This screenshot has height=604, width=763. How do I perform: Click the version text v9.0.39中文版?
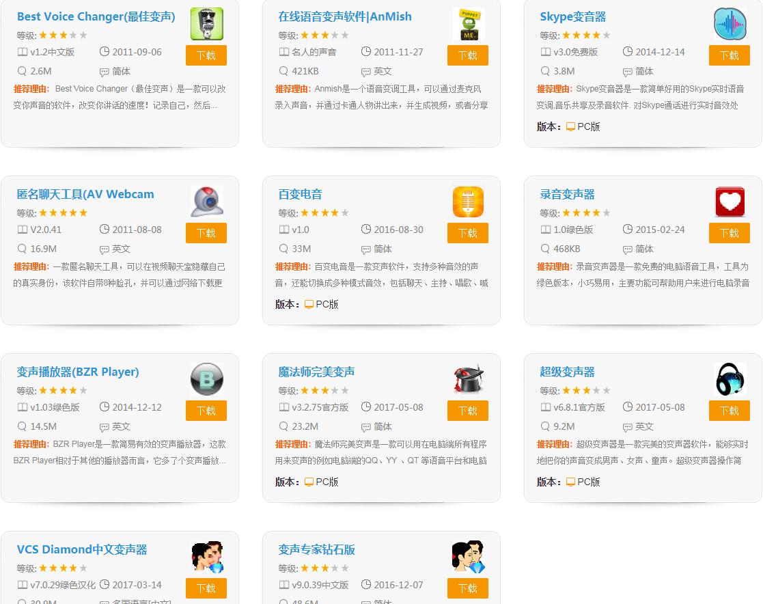click(320, 585)
